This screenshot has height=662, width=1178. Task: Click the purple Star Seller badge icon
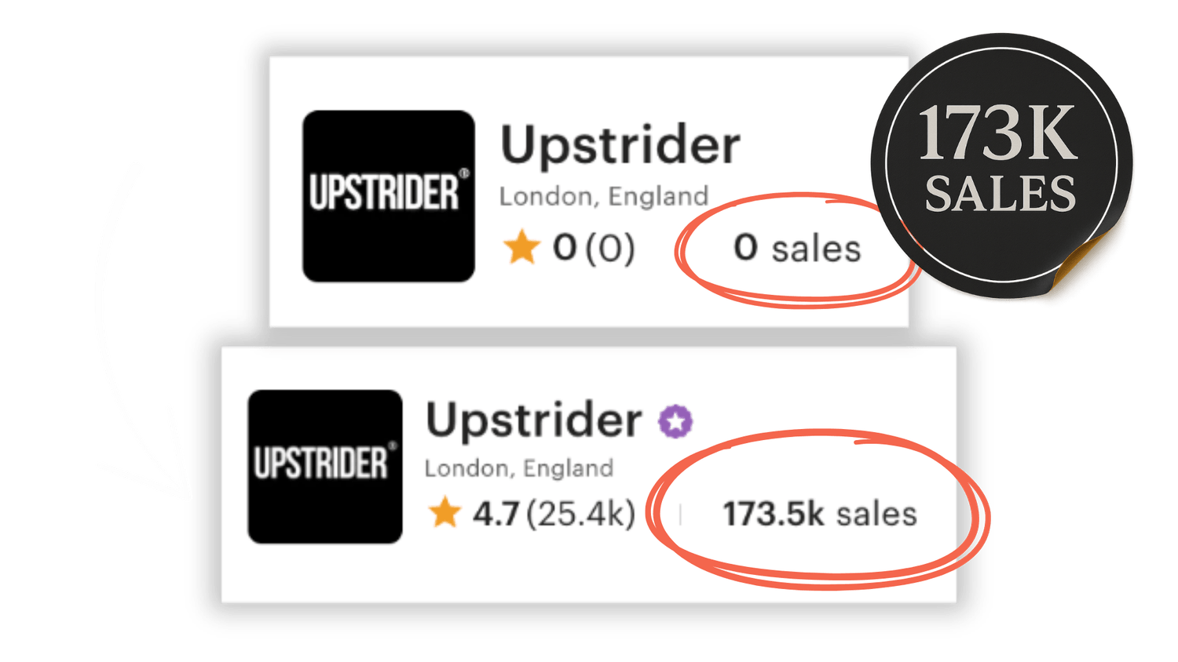coord(675,421)
